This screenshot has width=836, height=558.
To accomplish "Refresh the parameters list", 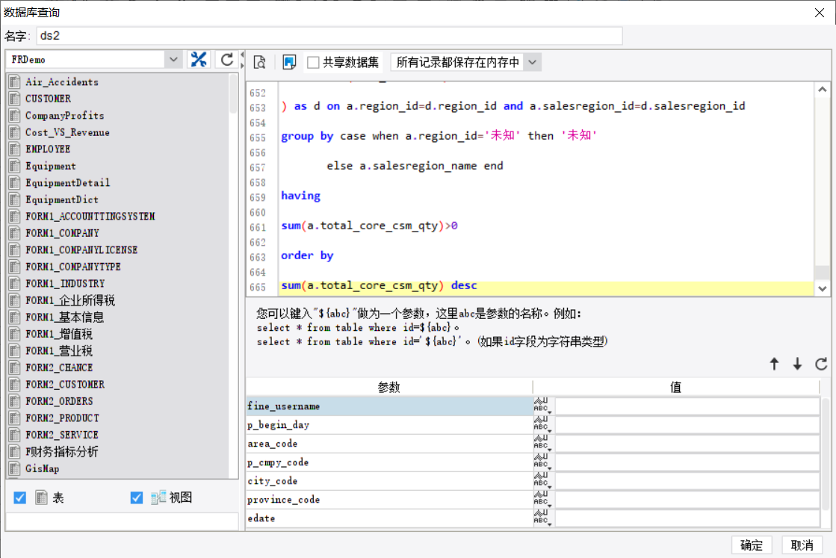I will point(821,364).
